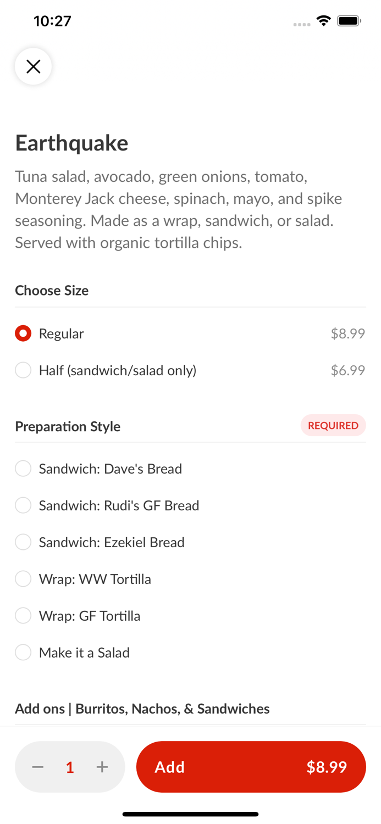Tap the $6.99 Half price
Viewport: 381px width, 824px height.
(347, 370)
